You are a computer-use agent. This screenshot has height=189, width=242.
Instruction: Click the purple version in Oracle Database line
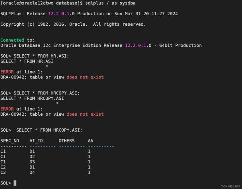[136, 45]
